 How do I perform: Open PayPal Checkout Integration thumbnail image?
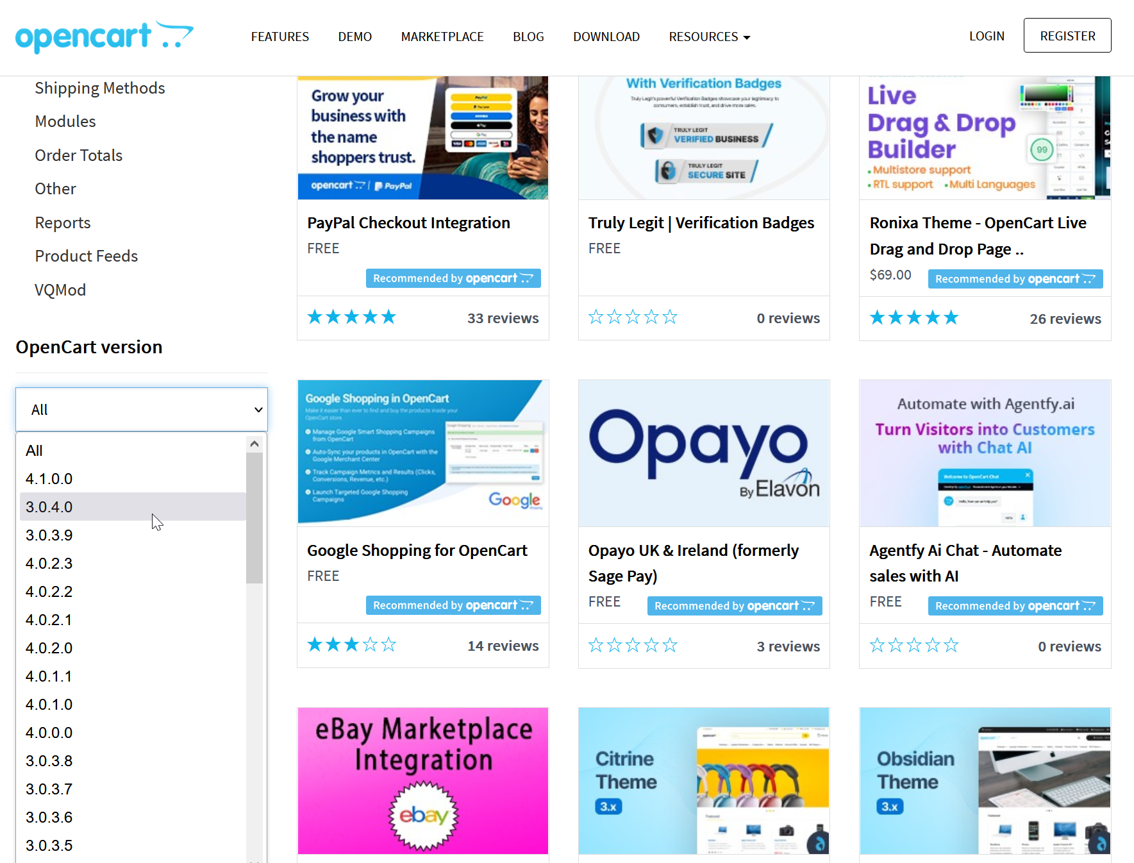coord(423,138)
